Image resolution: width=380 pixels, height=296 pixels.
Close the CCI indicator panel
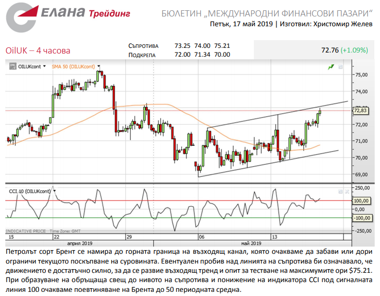pyautogui.click(x=347, y=191)
